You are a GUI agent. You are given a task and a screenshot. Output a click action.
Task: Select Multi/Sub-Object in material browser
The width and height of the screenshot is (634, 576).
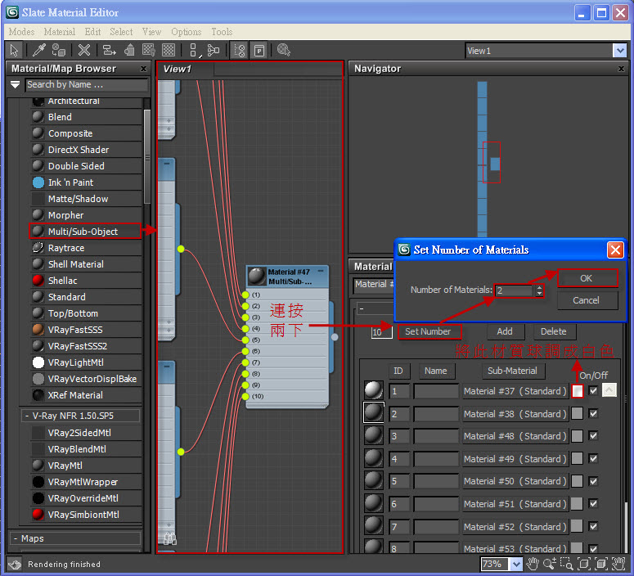tap(86, 232)
